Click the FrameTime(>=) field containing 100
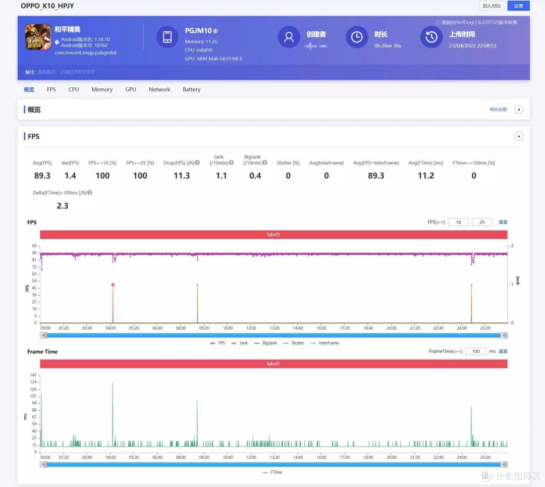 [475, 351]
